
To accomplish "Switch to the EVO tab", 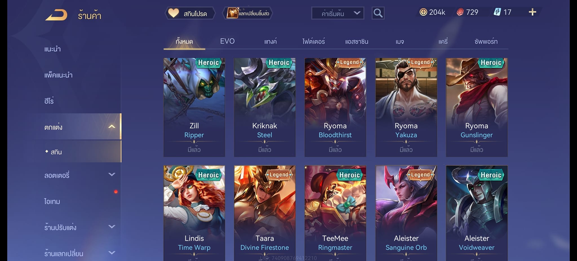I will click(227, 41).
